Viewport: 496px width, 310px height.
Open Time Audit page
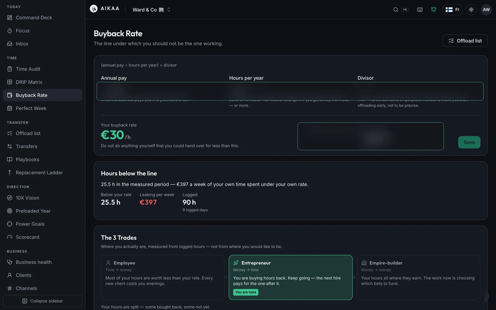click(42, 69)
